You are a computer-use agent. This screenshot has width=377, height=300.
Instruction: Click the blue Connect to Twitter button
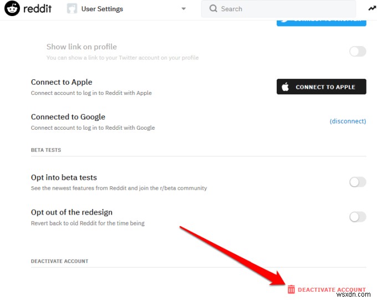(x=322, y=23)
